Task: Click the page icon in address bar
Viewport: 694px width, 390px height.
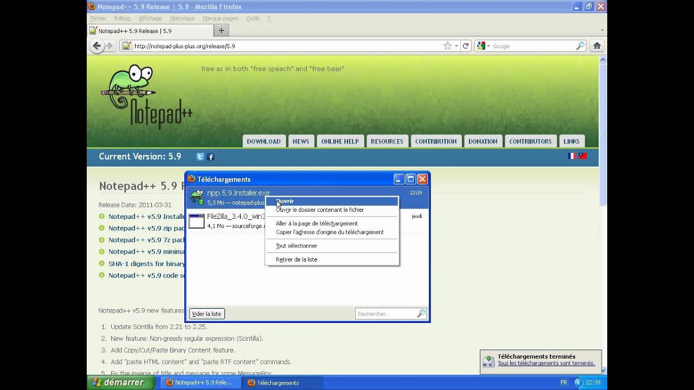Action: click(x=126, y=46)
